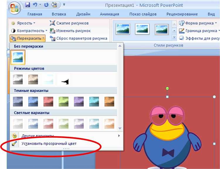
Task: Pick the light red variant
Action: coord(48,124)
